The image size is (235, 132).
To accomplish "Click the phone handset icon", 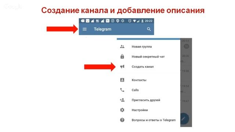I will click(x=122, y=90).
